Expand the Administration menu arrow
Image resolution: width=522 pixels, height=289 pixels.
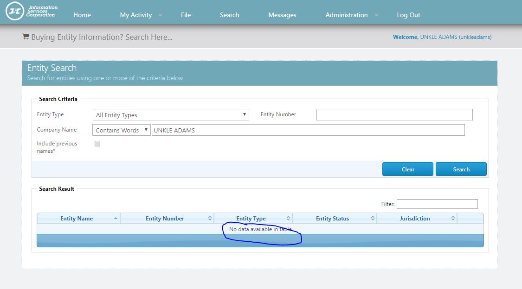pyautogui.click(x=376, y=15)
